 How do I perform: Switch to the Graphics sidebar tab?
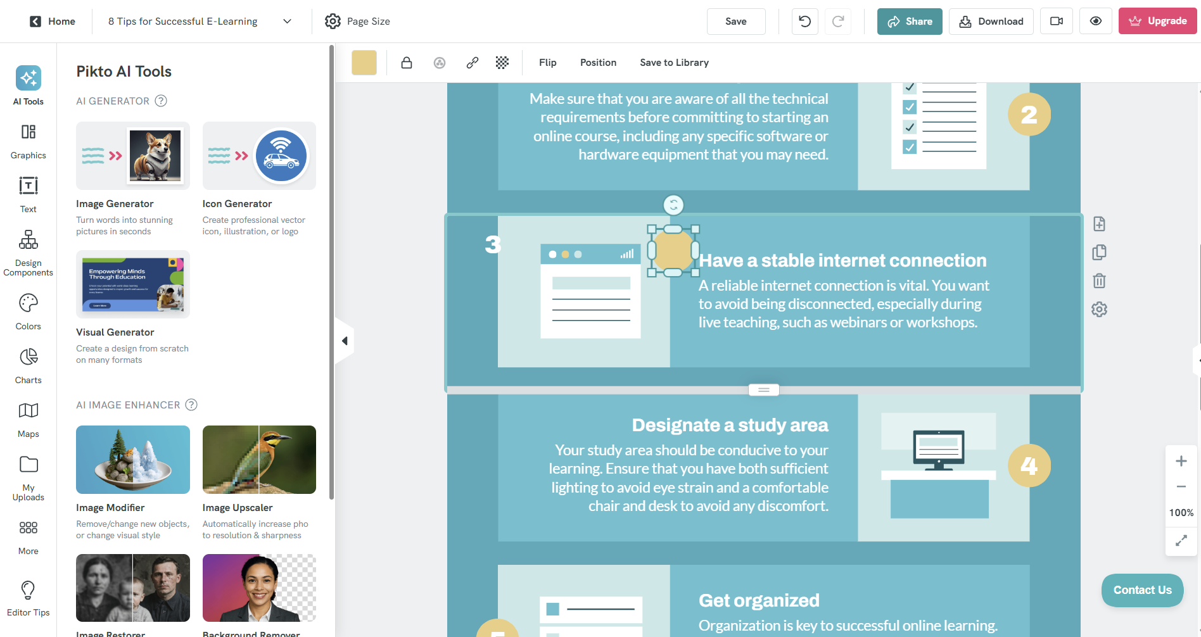[x=29, y=141]
